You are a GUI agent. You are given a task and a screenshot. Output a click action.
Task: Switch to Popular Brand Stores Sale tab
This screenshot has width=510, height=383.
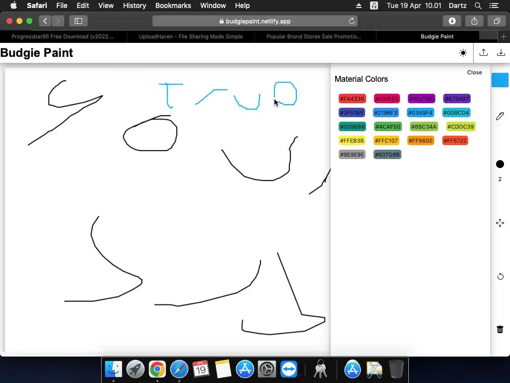tap(314, 36)
